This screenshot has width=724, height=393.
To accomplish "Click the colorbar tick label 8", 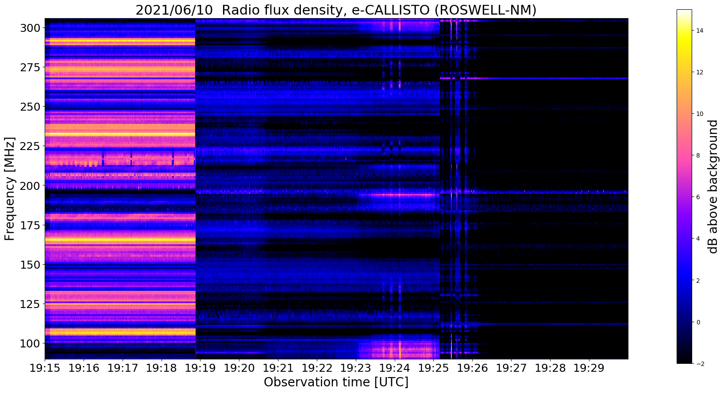I will coord(699,155).
